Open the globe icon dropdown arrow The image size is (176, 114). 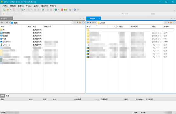tap(58, 10)
